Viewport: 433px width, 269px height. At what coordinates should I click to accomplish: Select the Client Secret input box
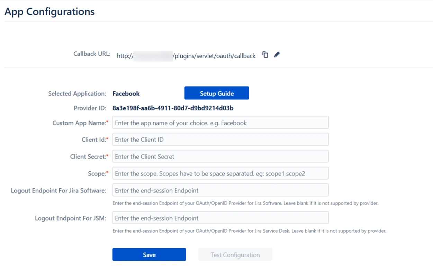click(220, 156)
